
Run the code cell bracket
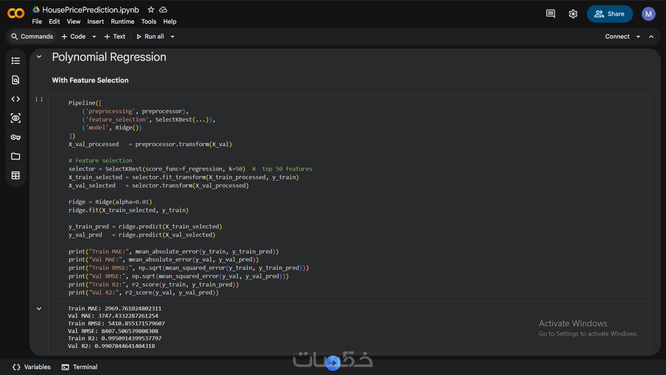(x=39, y=99)
